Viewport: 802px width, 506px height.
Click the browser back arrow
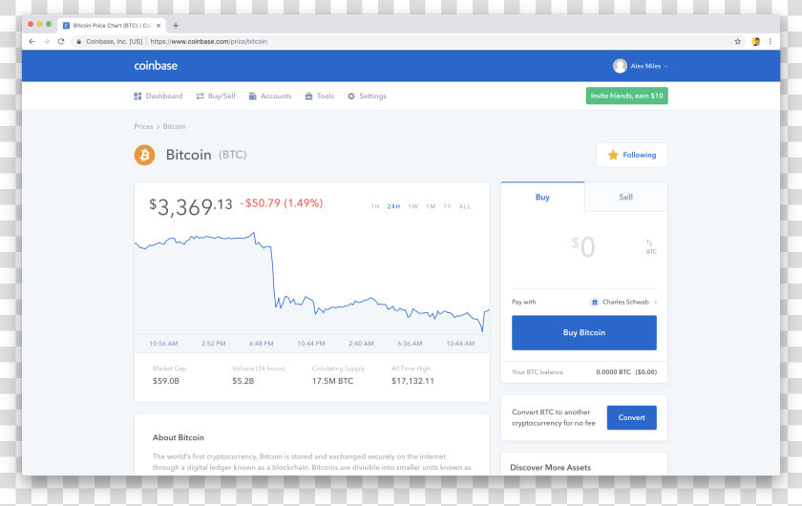coord(32,41)
